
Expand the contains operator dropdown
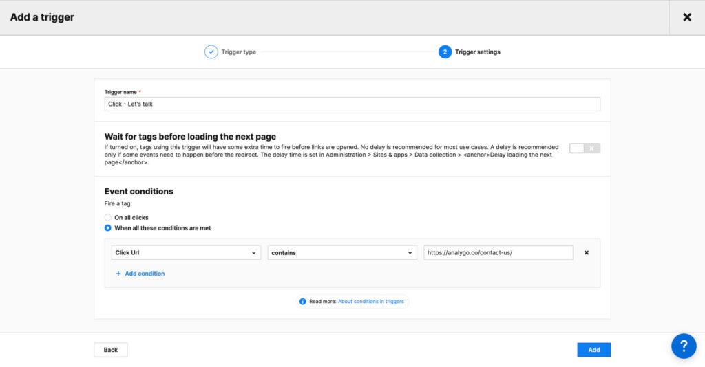tap(342, 253)
